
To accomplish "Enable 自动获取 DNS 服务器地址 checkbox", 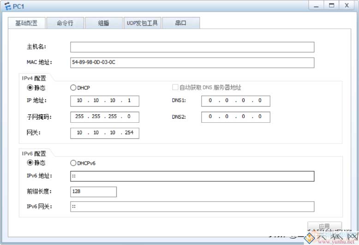I will point(175,88).
